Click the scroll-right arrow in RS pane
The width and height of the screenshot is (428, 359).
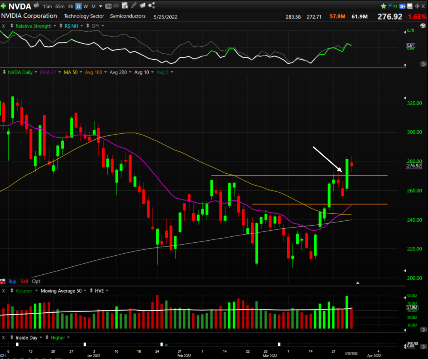coord(423,64)
